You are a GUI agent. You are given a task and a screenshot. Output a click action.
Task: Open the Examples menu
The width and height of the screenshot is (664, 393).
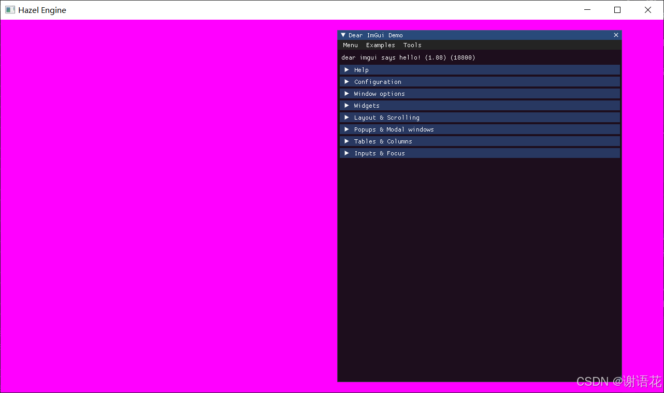click(380, 45)
